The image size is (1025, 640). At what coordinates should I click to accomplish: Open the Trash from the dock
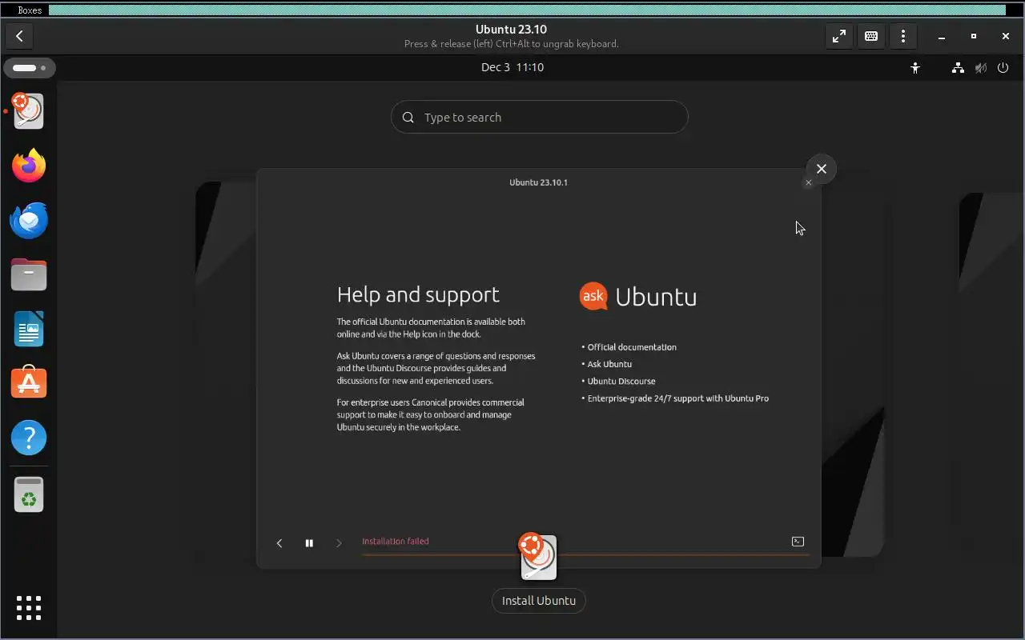point(29,494)
